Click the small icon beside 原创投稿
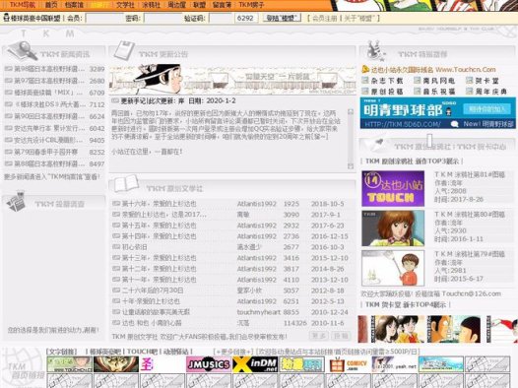The image size is (518, 388). 365,91
